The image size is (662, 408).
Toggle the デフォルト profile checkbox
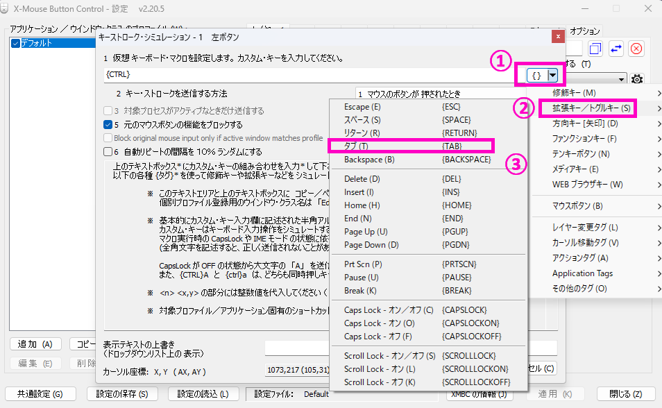[16, 43]
